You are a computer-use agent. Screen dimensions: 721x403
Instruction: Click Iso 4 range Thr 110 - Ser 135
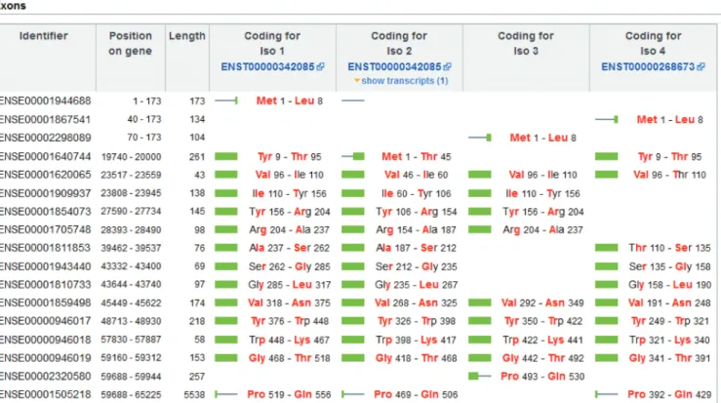[669, 248]
